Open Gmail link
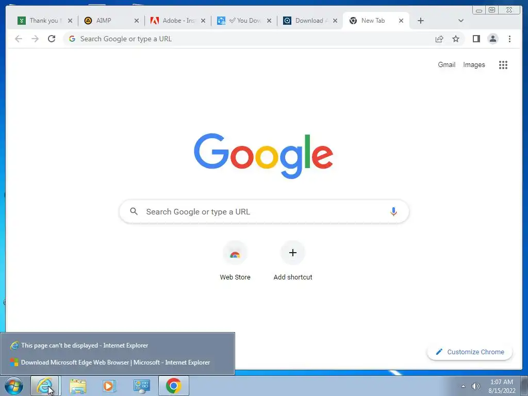This screenshot has height=396, width=528. pyautogui.click(x=447, y=64)
